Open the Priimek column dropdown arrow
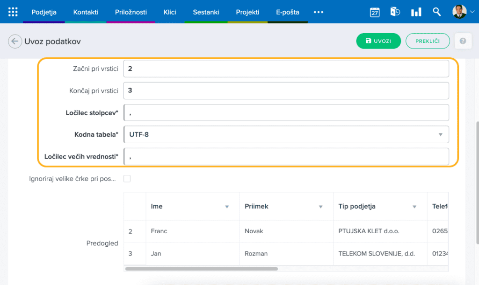Screen dimensions: 479x285 click(x=321, y=207)
